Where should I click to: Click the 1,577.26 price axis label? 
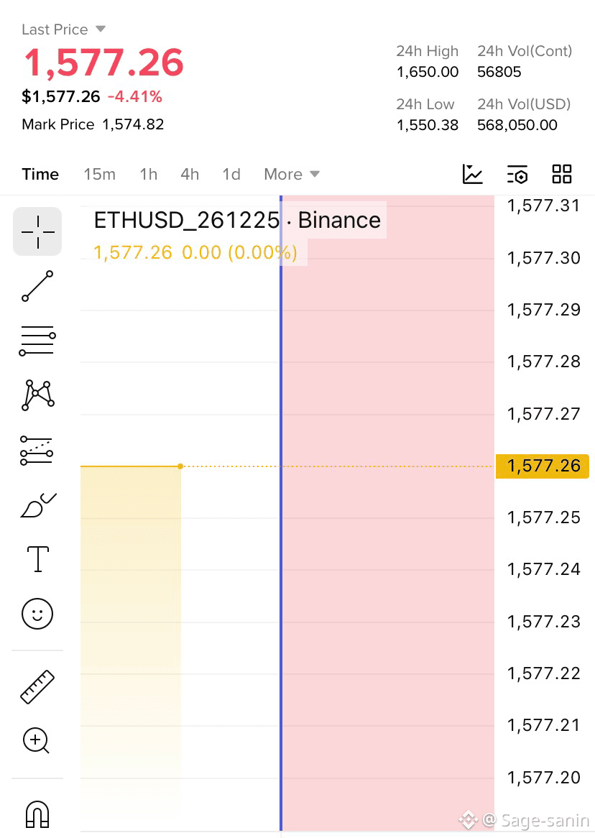[x=543, y=466]
